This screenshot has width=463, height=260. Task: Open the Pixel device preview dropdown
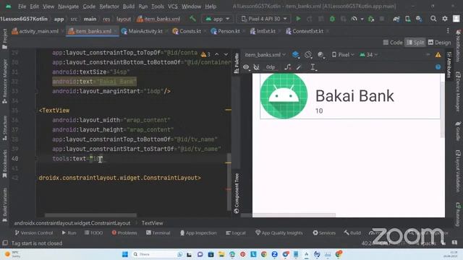coord(343,55)
